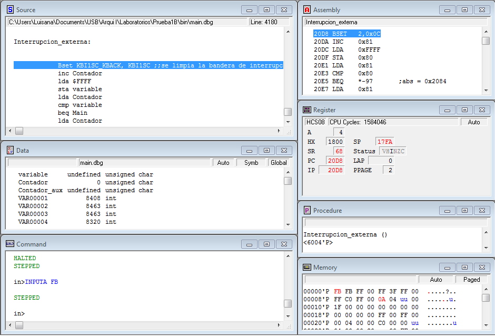
Task: Click the Procedure window 'P' icon
Action: [x=307, y=210]
